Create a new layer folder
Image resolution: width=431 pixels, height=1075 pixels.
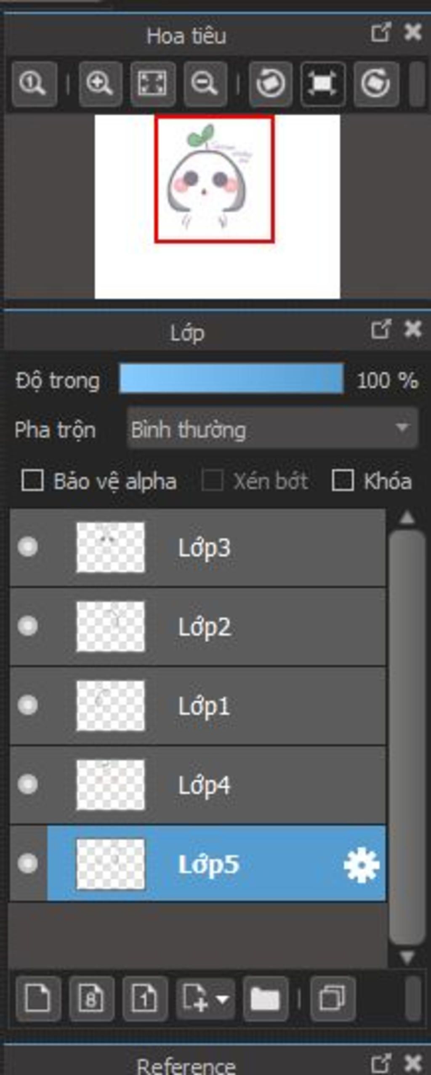coord(265,997)
